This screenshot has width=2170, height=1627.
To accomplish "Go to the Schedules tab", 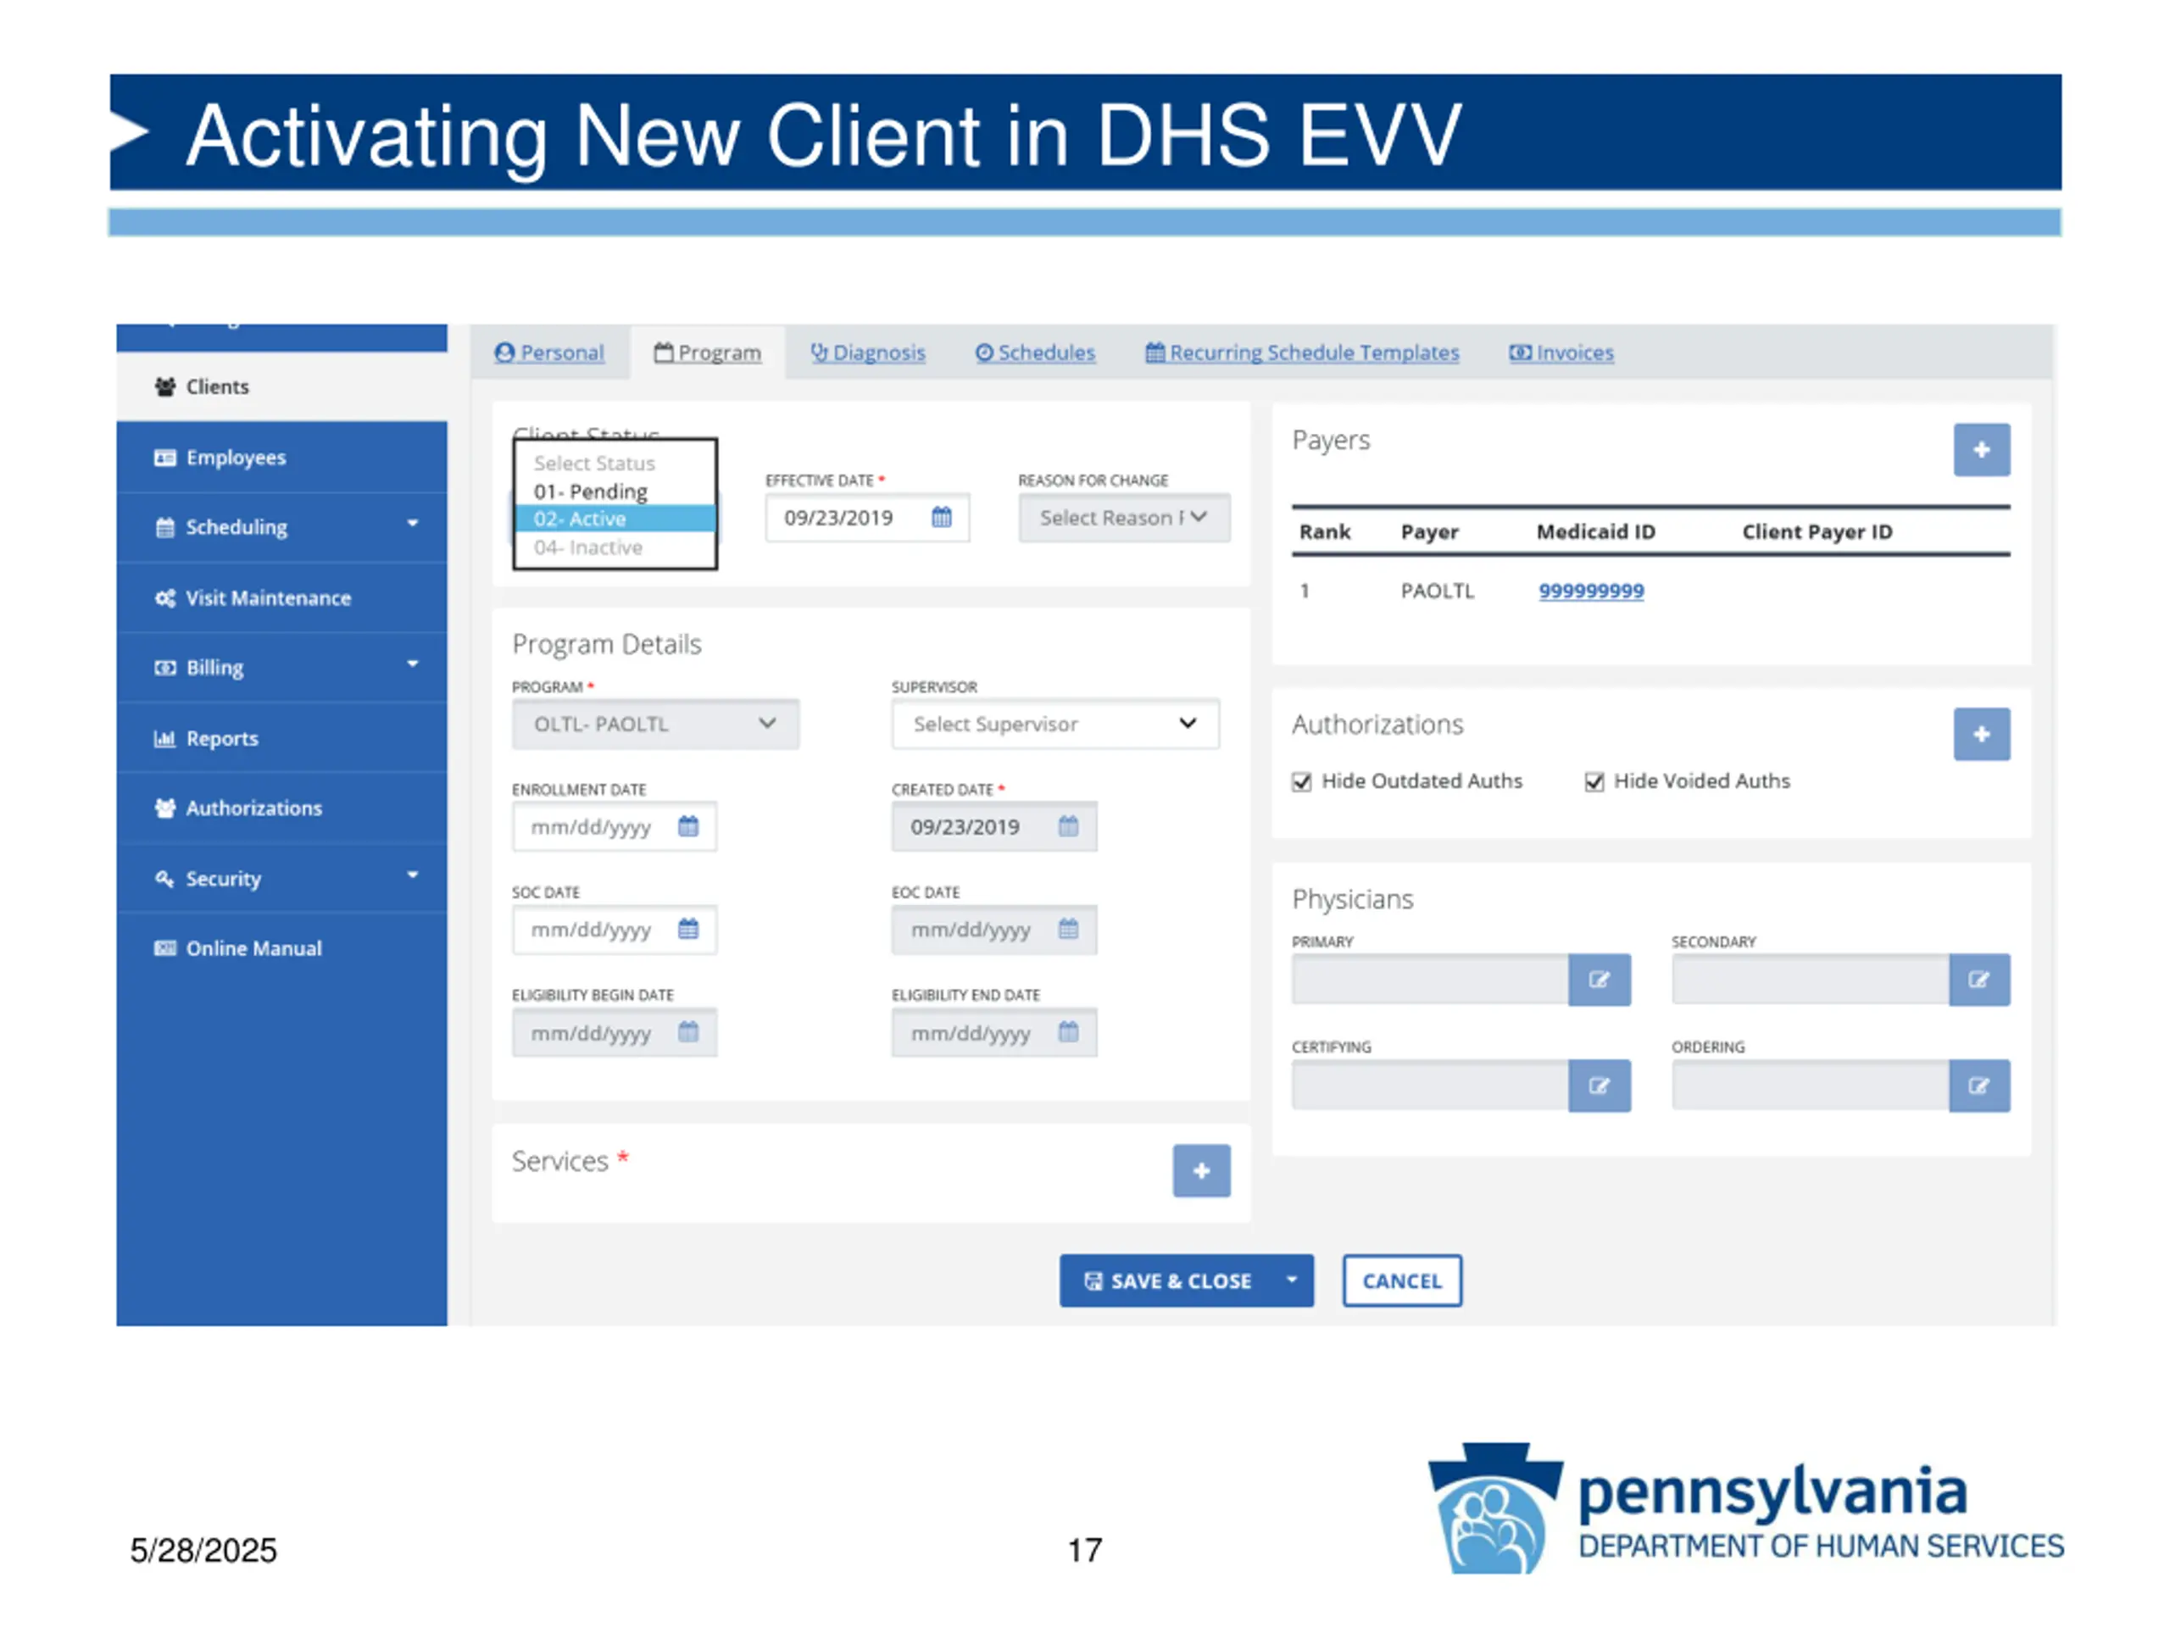I will pyautogui.click(x=1035, y=352).
